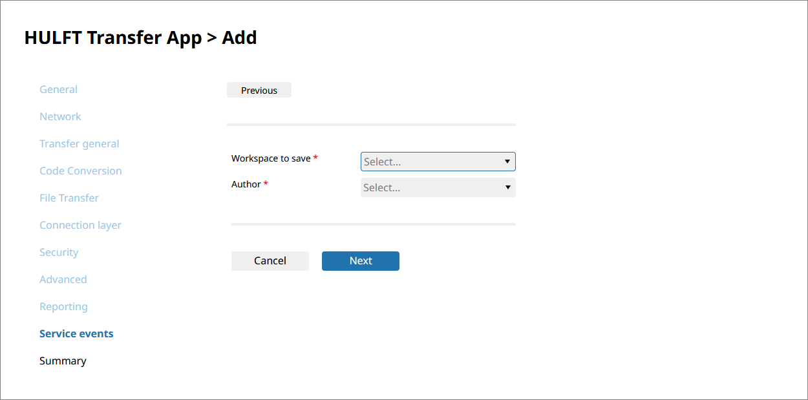This screenshot has height=400, width=808.
Task: Click the Author field label
Action: pyautogui.click(x=246, y=185)
